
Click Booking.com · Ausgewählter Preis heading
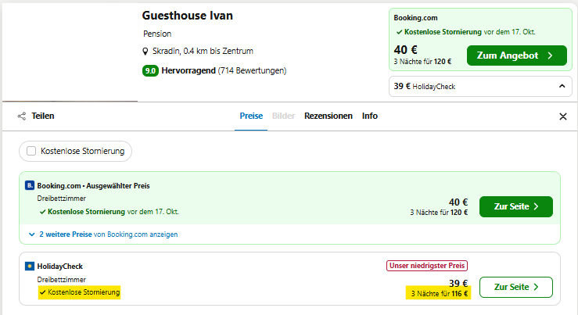tap(93, 186)
